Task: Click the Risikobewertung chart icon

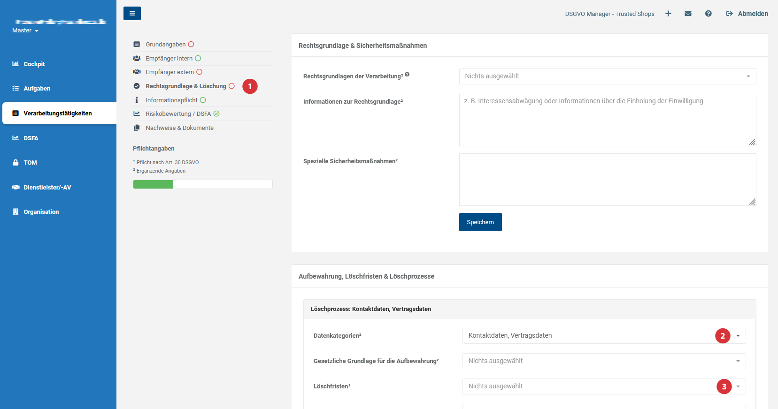Action: click(x=137, y=114)
